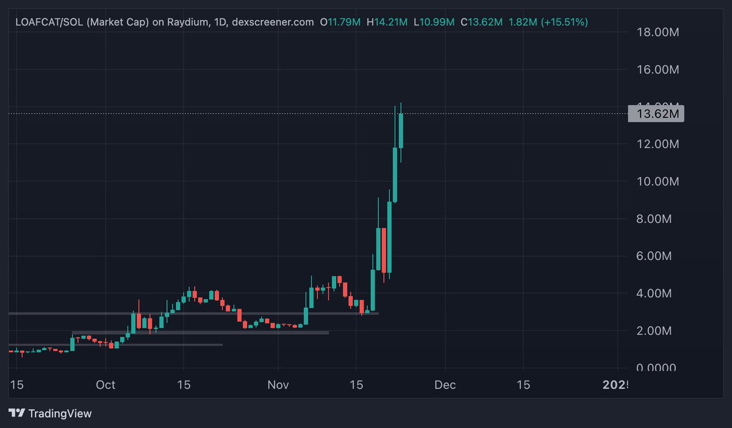Image resolution: width=732 pixels, height=428 pixels.
Task: Select the horizontal support line near 2.00M
Action: [201, 332]
